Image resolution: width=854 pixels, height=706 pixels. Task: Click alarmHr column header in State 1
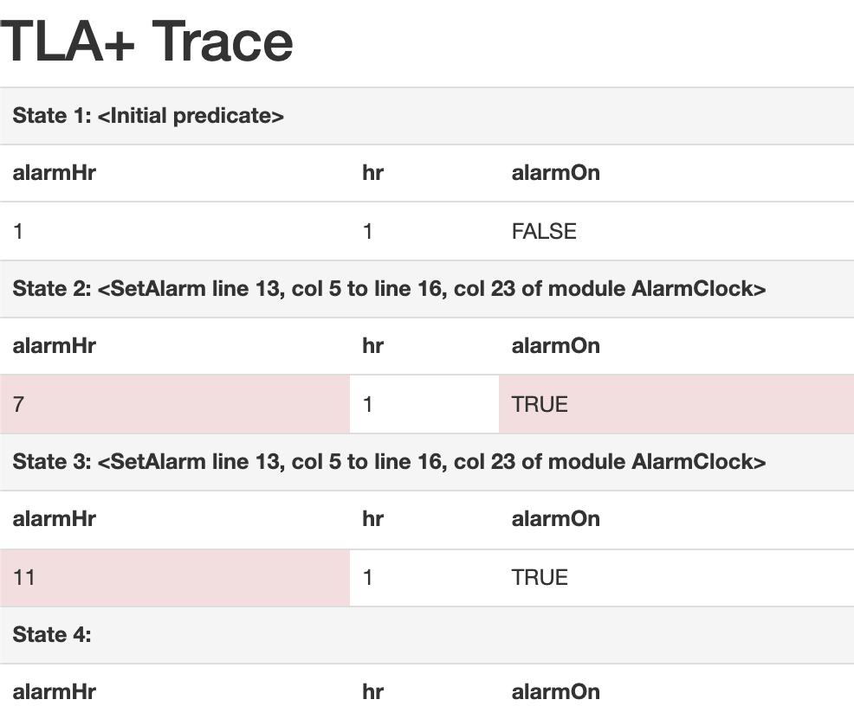pos(55,173)
